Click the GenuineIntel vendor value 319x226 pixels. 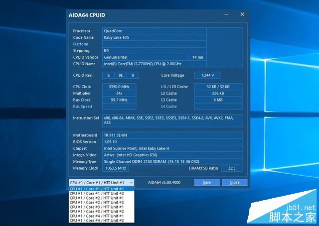pos(146,57)
